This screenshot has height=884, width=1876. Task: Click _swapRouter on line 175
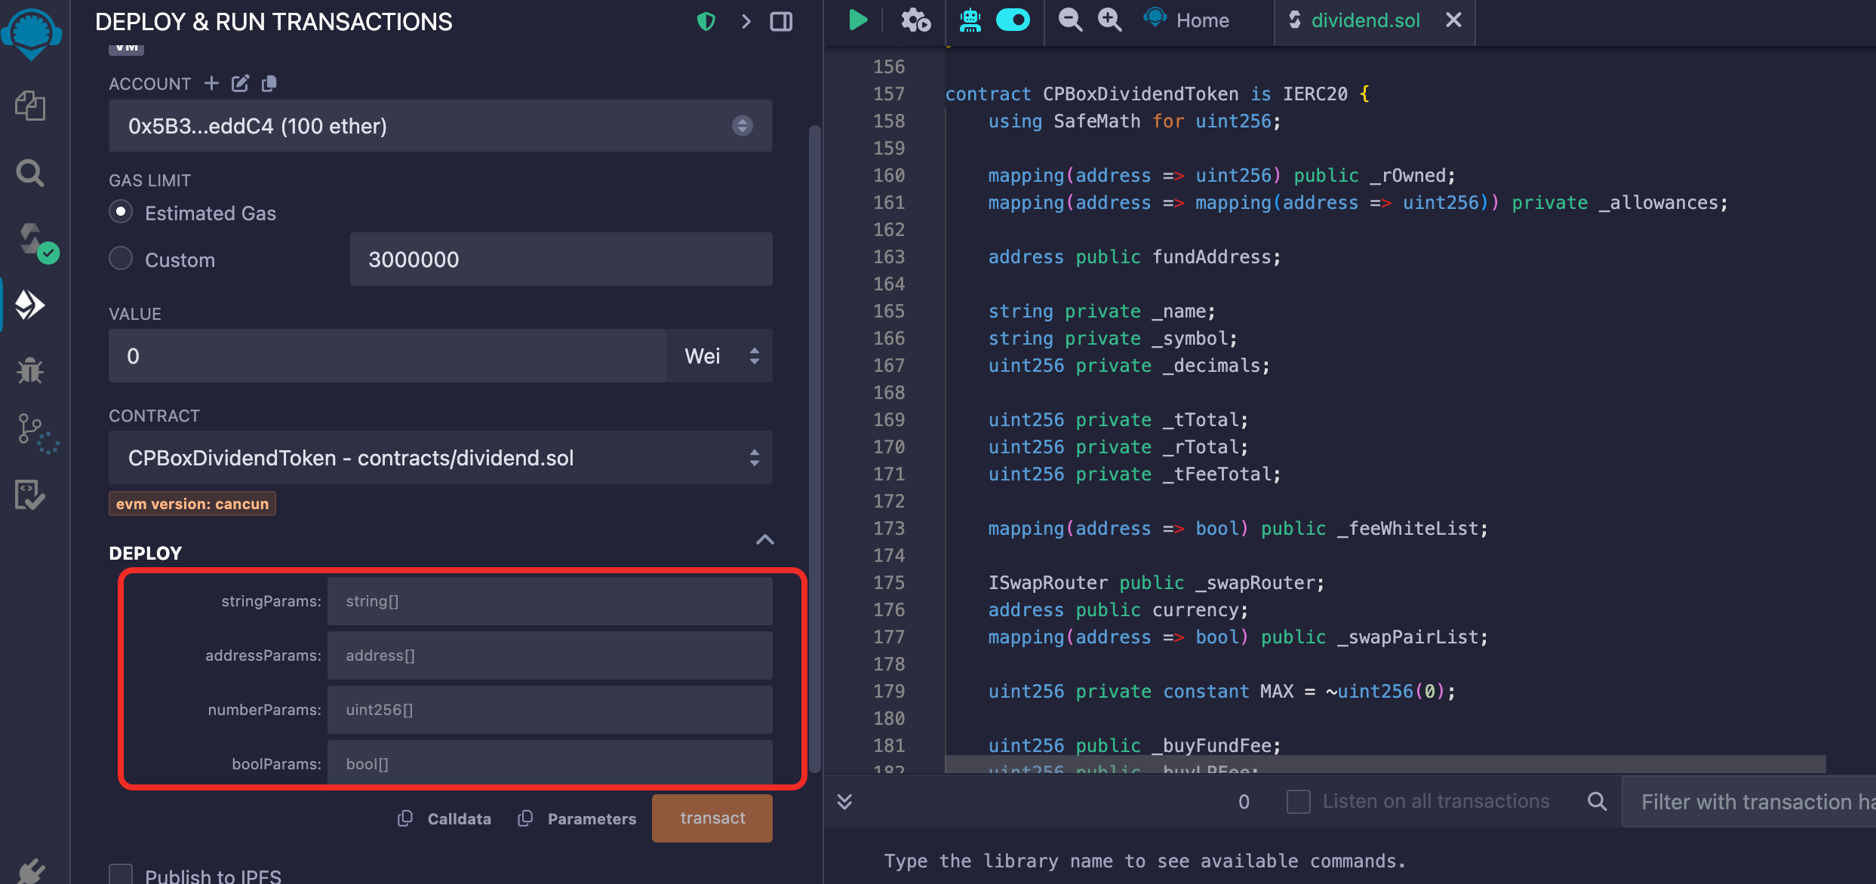tap(1254, 583)
